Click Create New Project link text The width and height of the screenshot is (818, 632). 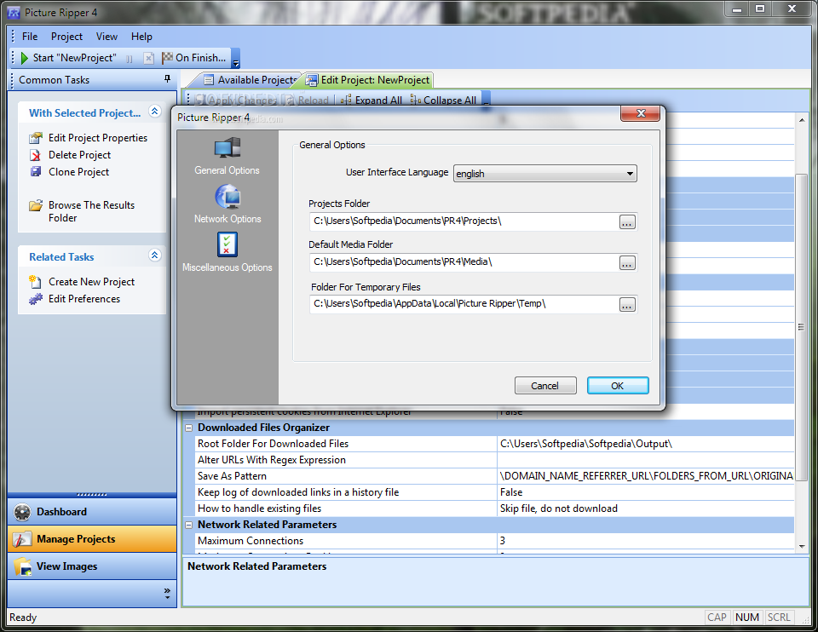tap(92, 282)
